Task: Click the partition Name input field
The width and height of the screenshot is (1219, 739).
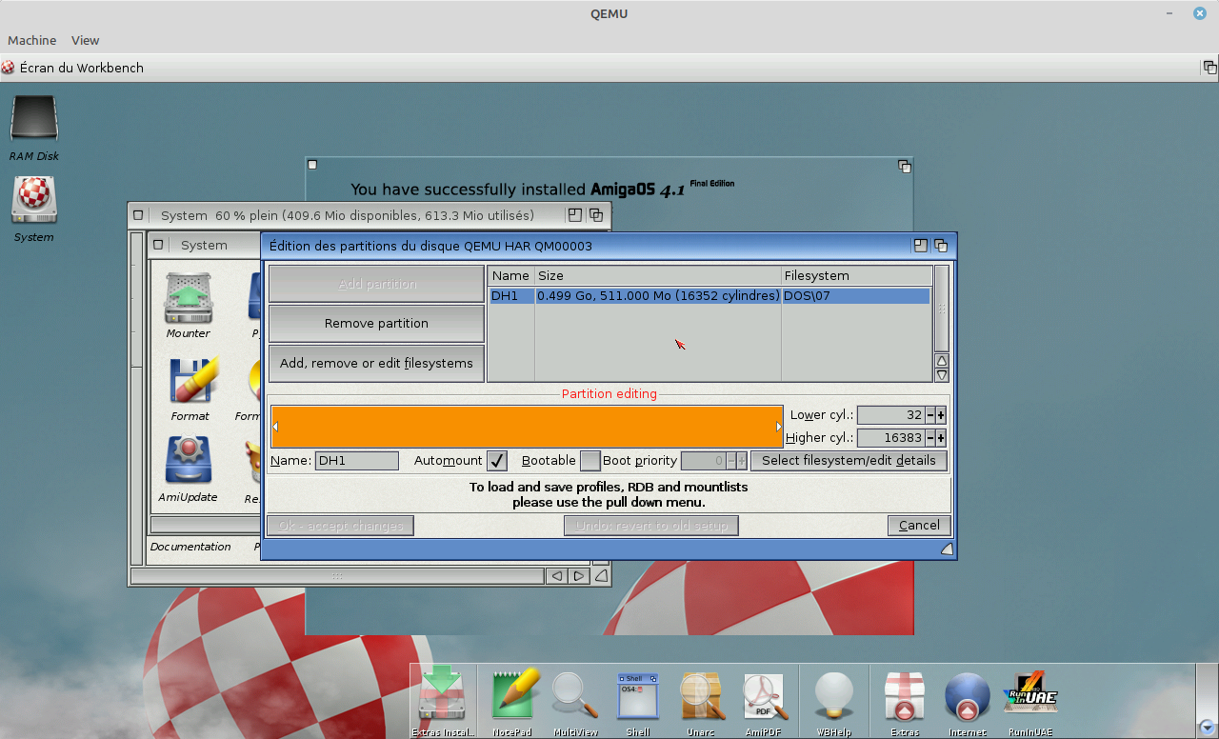Action: tap(357, 461)
